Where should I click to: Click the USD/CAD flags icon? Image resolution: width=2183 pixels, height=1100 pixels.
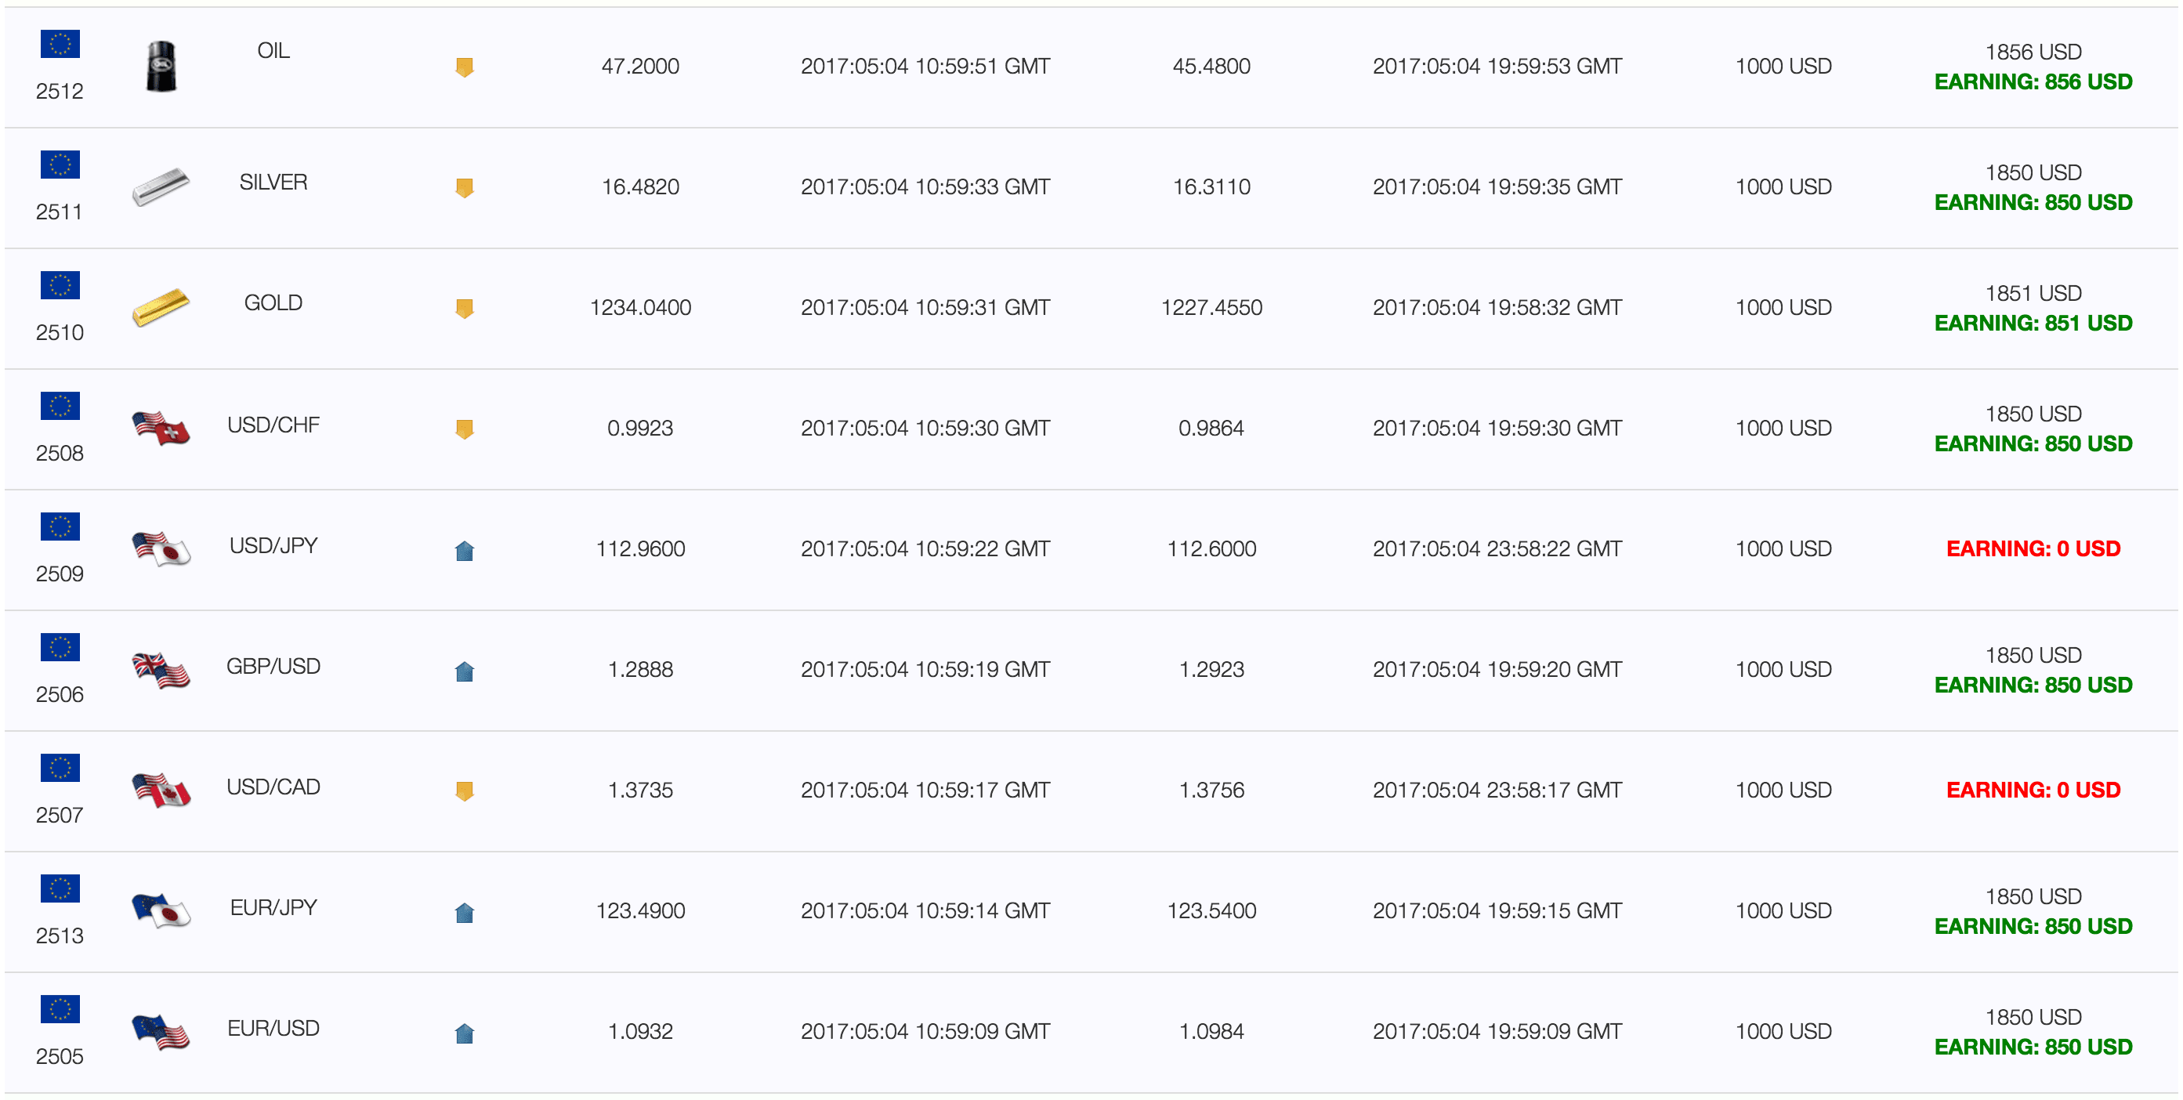pyautogui.click(x=161, y=790)
